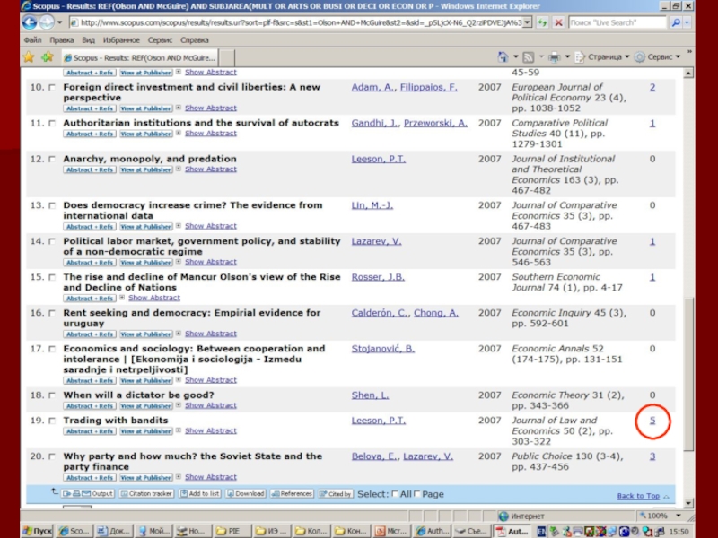Select the Scopus - Results browser tab
718x538 pixels.
click(140, 57)
